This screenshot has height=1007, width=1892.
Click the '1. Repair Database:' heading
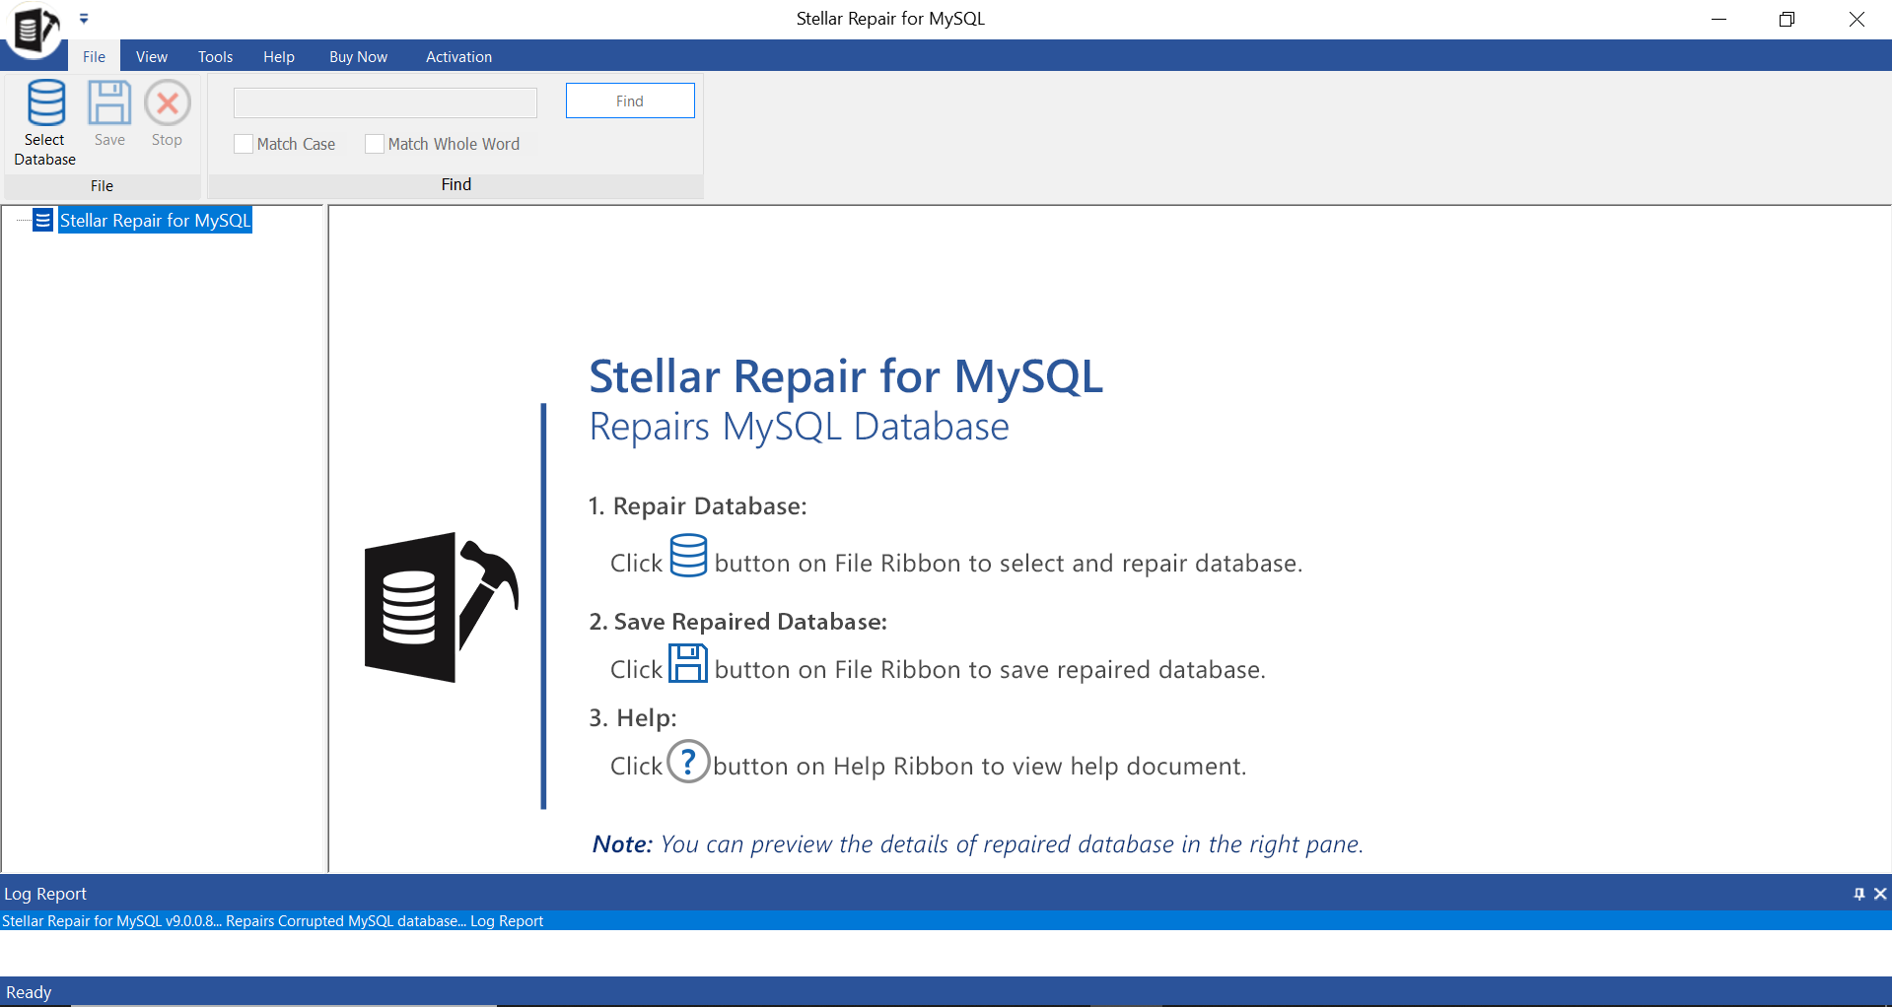(x=698, y=505)
